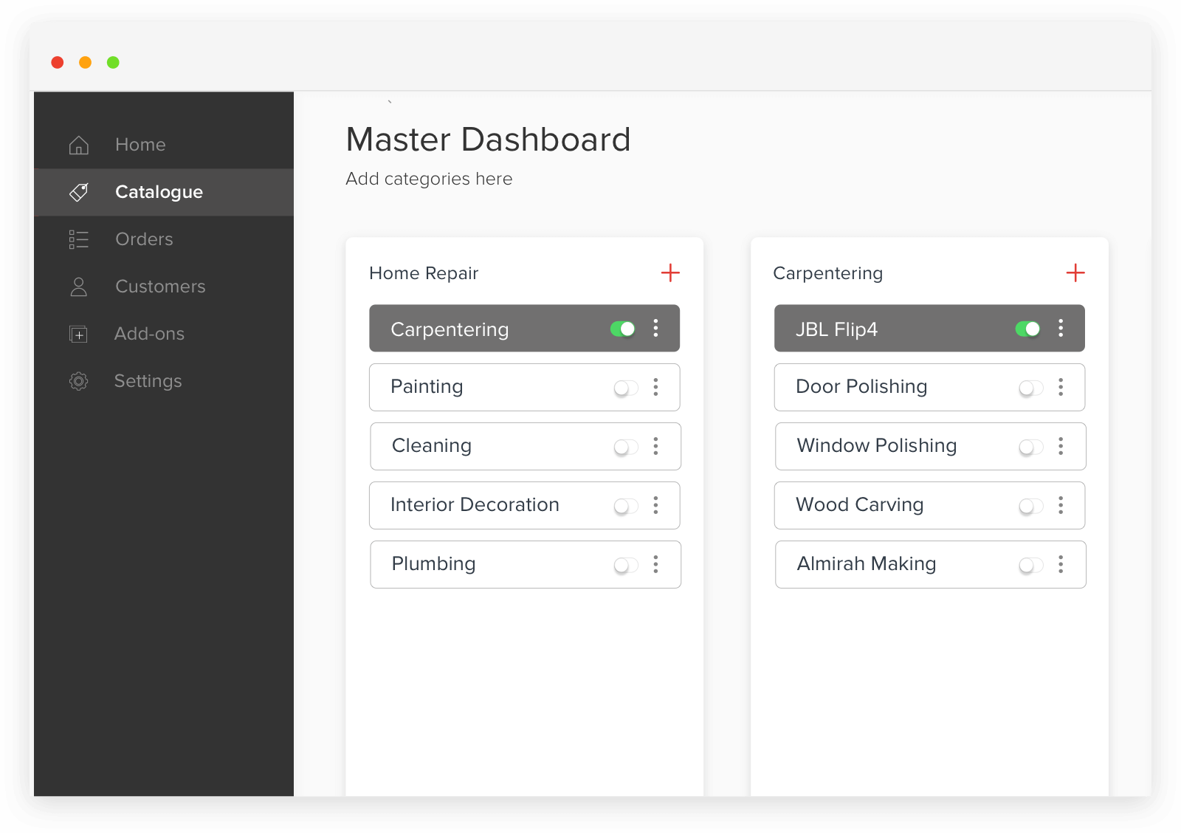Click the Catalogue tag icon
Screen dimensions: 1181x833
click(x=79, y=192)
